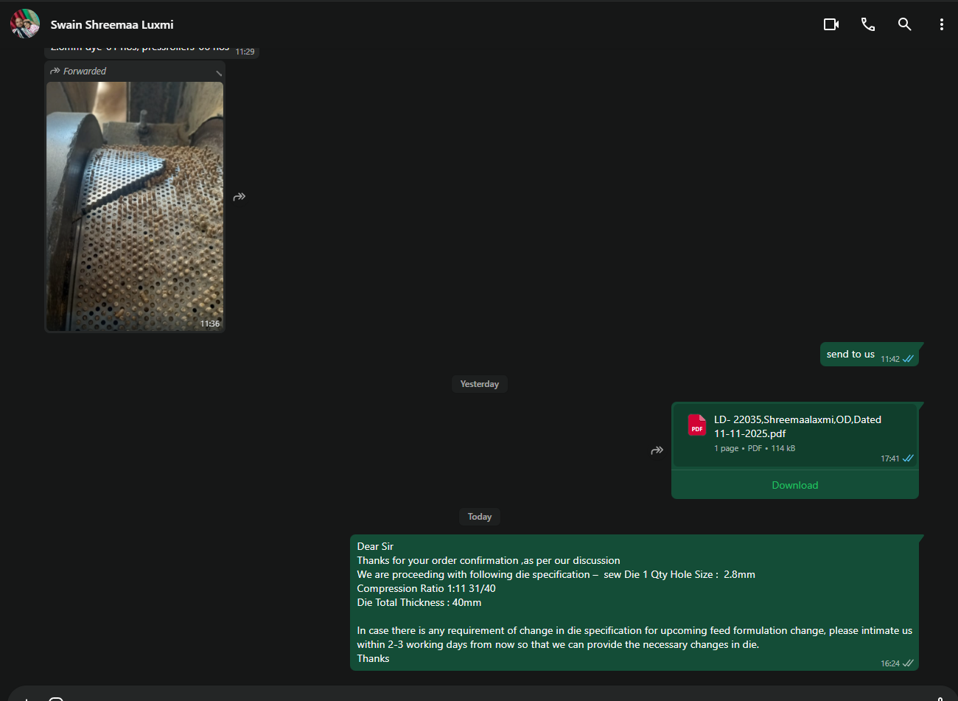Forward the LD-22035 PDF document
Screen dimensions: 958x701
(x=657, y=450)
